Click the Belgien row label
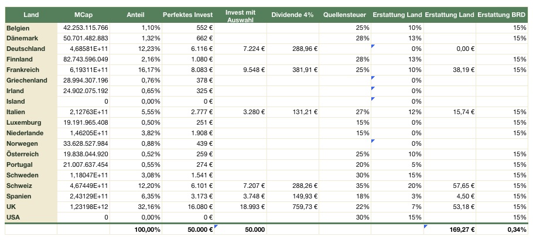This screenshot has width=533, height=240. point(18,28)
